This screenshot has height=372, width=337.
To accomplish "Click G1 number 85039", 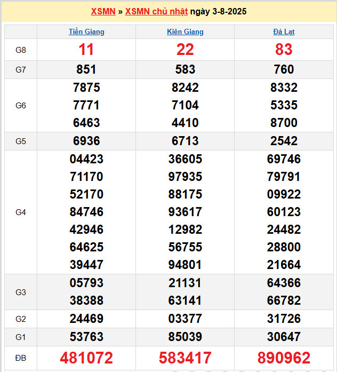I will pos(185,337).
